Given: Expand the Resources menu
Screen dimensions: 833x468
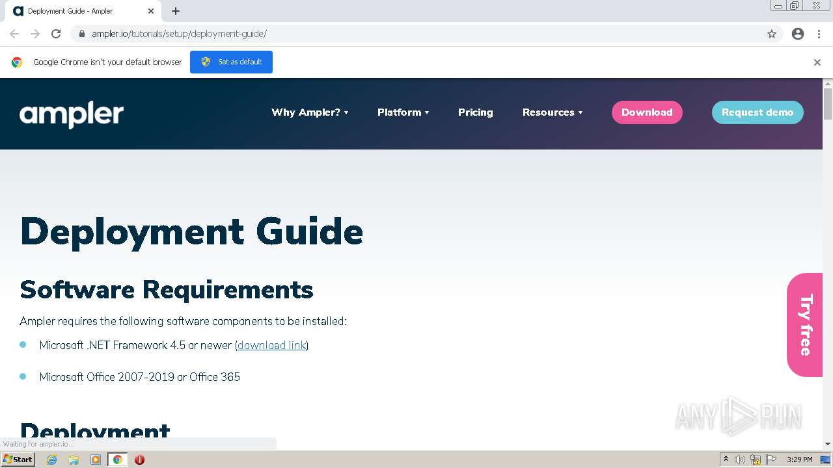Looking at the screenshot, I should tap(553, 112).
